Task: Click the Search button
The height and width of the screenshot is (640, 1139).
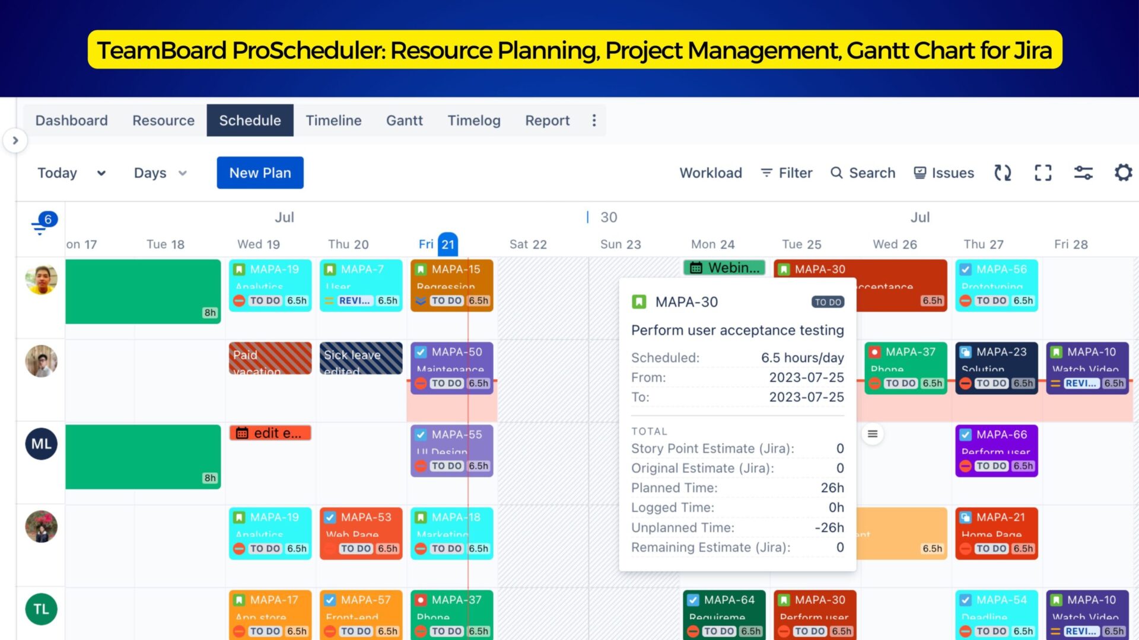Action: tap(863, 173)
